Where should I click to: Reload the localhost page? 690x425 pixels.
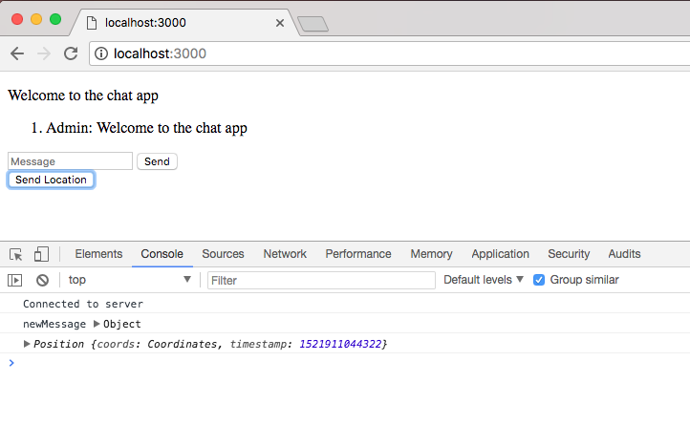coord(70,53)
